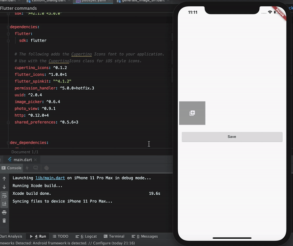
Task: Click the fold marker beside shared_preferences
Action: coord(8,123)
